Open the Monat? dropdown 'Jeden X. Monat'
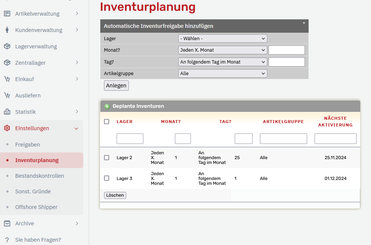The height and width of the screenshot is (245, 371). coord(223,50)
